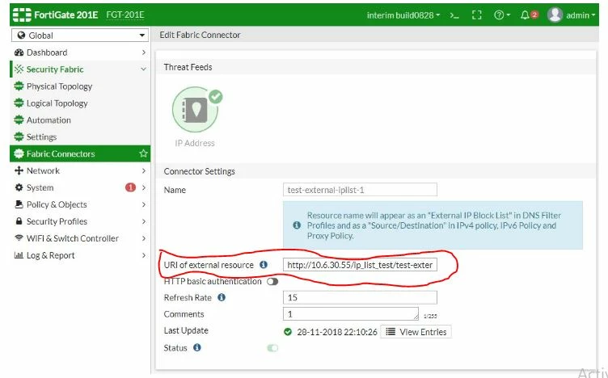Click the Last Update timestamp 28-11-2018 22:10:26
The height and width of the screenshot is (378, 608).
337,332
